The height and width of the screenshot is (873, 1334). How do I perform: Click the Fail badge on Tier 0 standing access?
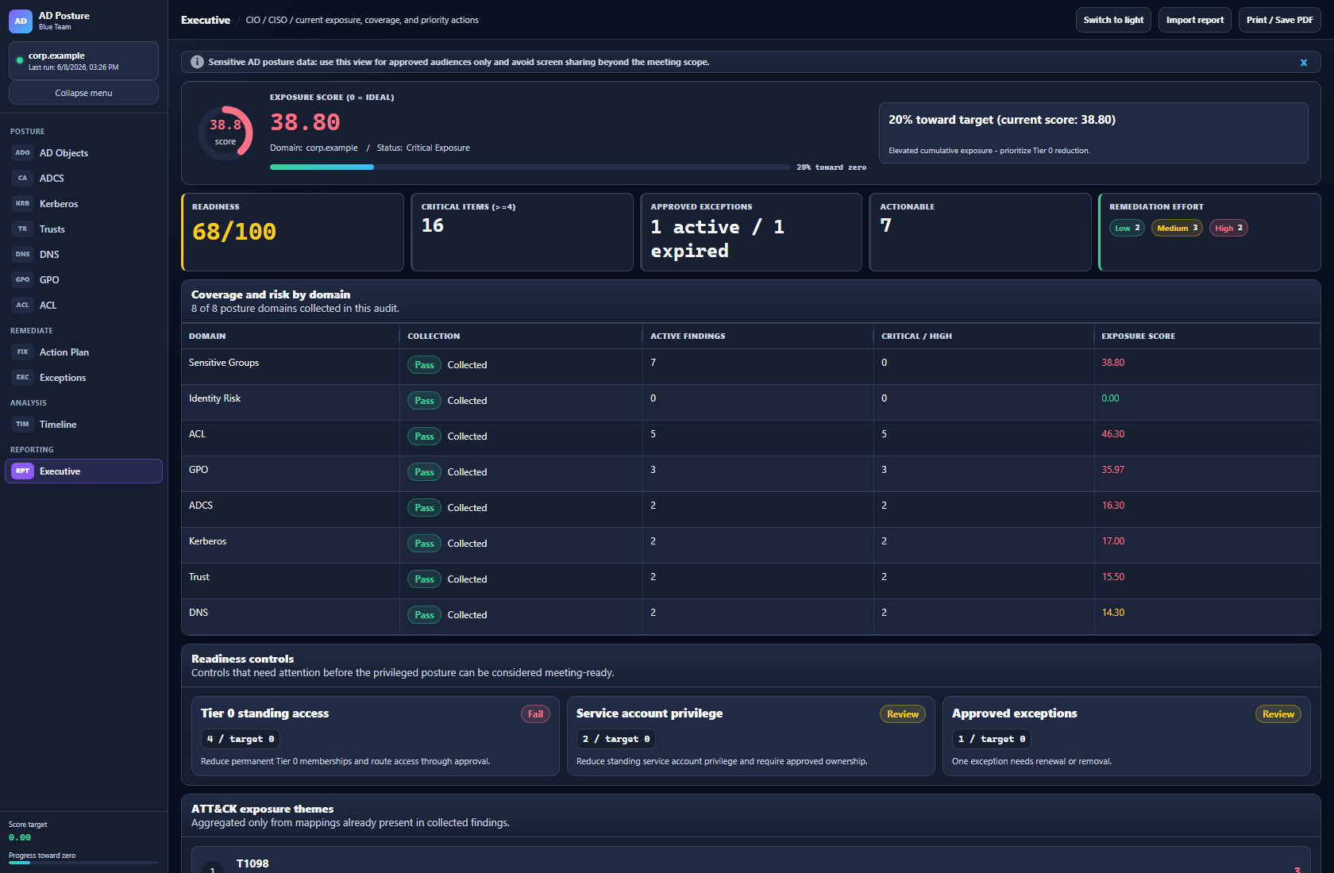pyautogui.click(x=536, y=714)
